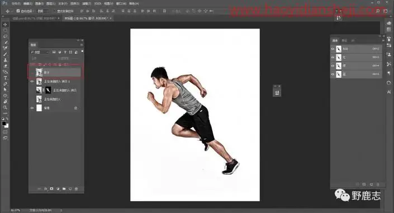Open the layer filter type dropdown
Screen dimensions: 394x213
pyautogui.click(x=40, y=52)
